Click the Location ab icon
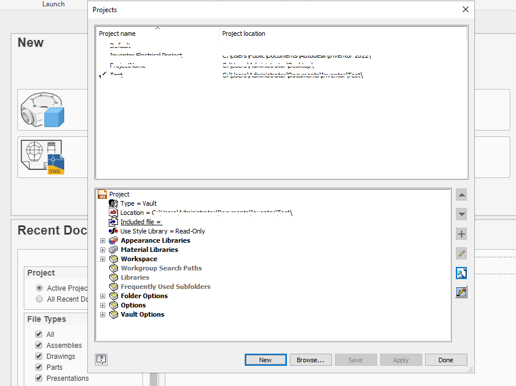The width and height of the screenshot is (516, 386). (113, 213)
